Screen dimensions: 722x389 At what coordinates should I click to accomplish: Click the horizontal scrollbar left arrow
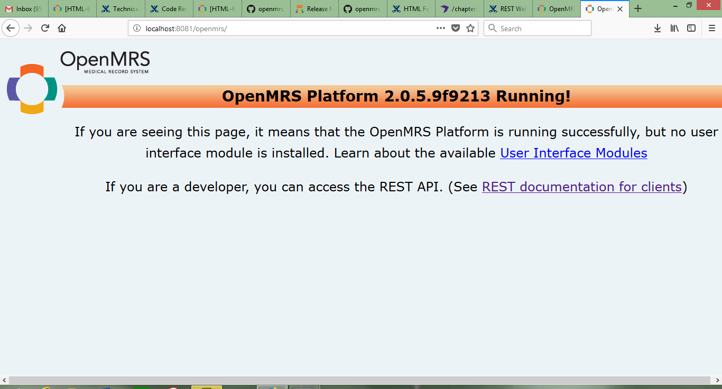(4, 381)
